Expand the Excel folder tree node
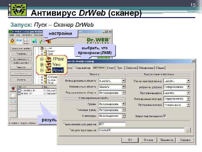 [42, 54]
